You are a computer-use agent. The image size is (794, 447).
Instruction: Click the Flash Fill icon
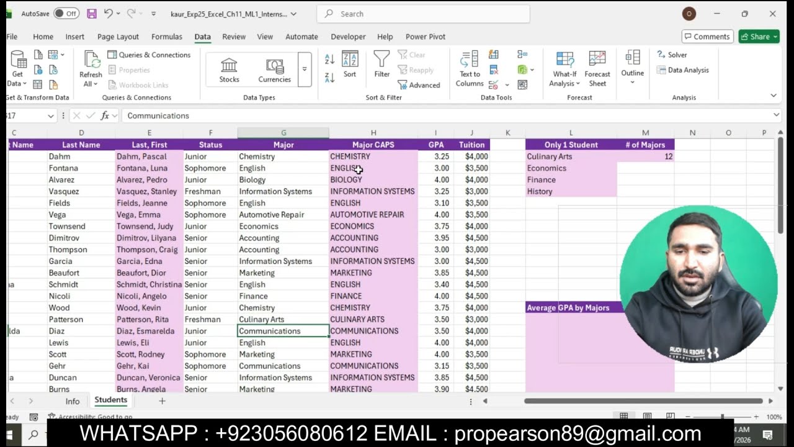pos(494,54)
